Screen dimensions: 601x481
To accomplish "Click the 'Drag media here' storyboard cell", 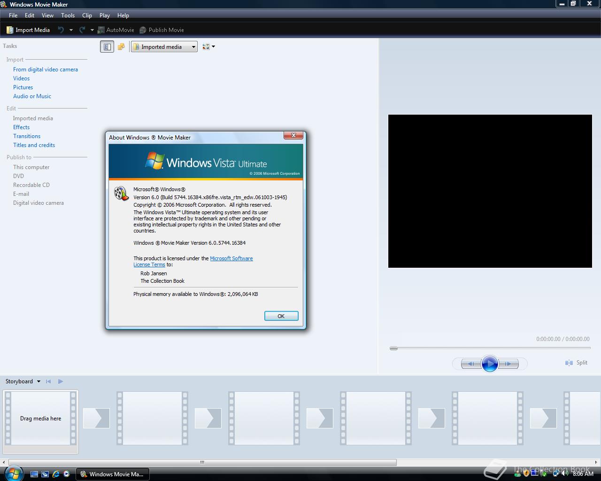I will (x=40, y=419).
